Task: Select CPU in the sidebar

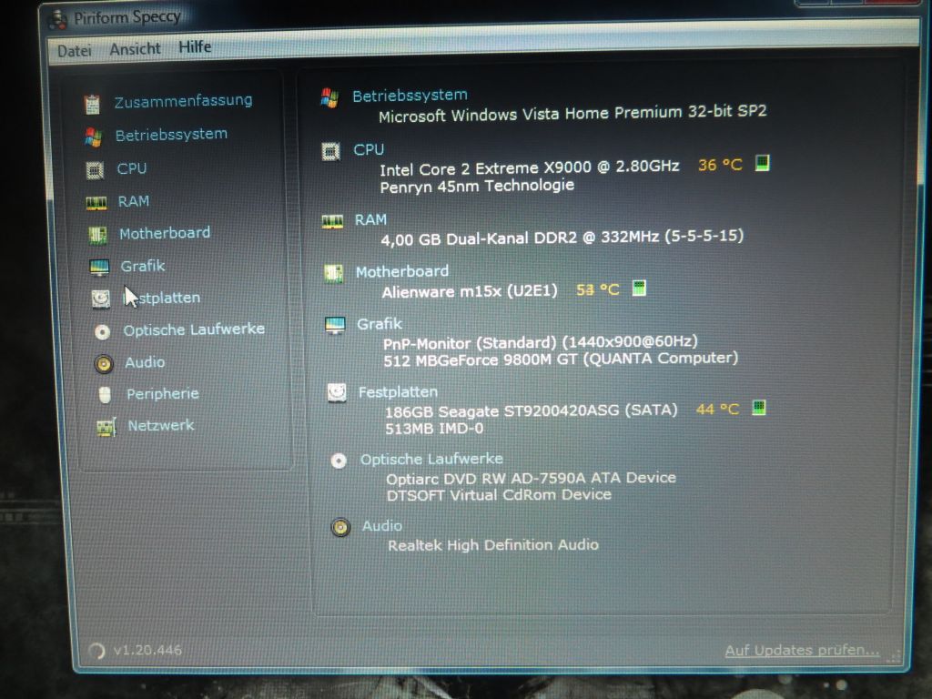Action: [x=131, y=168]
